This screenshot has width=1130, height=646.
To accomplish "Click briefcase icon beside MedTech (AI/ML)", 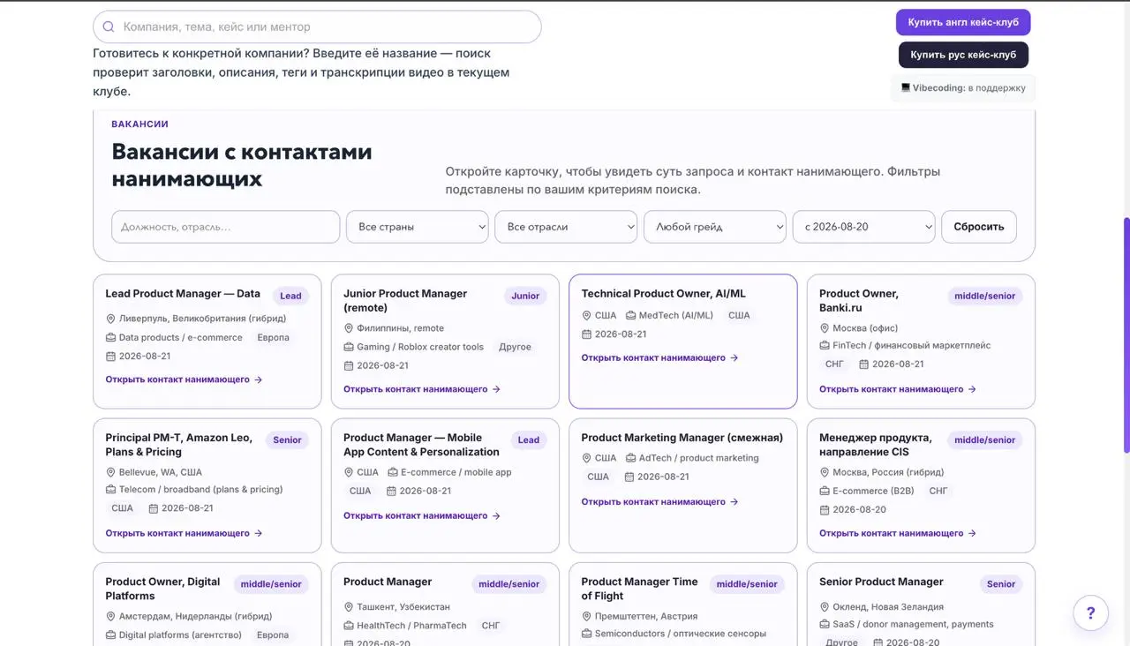I will pyautogui.click(x=631, y=315).
